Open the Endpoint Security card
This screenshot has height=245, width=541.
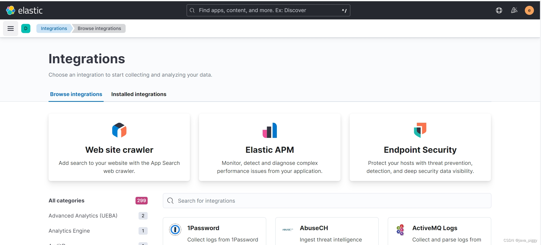pos(420,147)
